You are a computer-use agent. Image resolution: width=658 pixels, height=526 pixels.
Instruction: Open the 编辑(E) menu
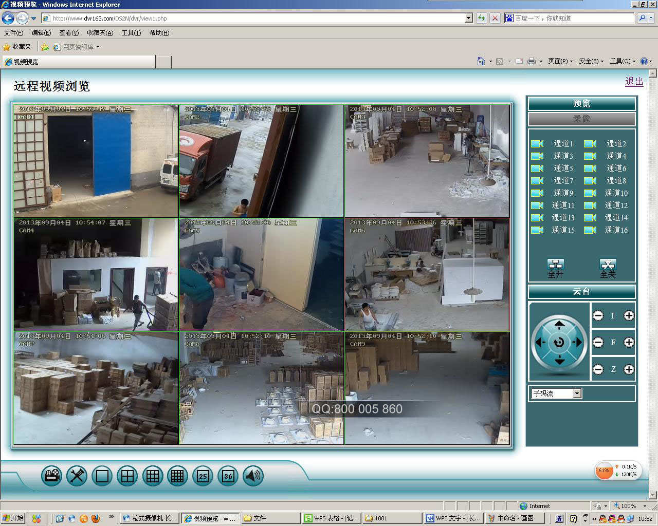coord(41,33)
